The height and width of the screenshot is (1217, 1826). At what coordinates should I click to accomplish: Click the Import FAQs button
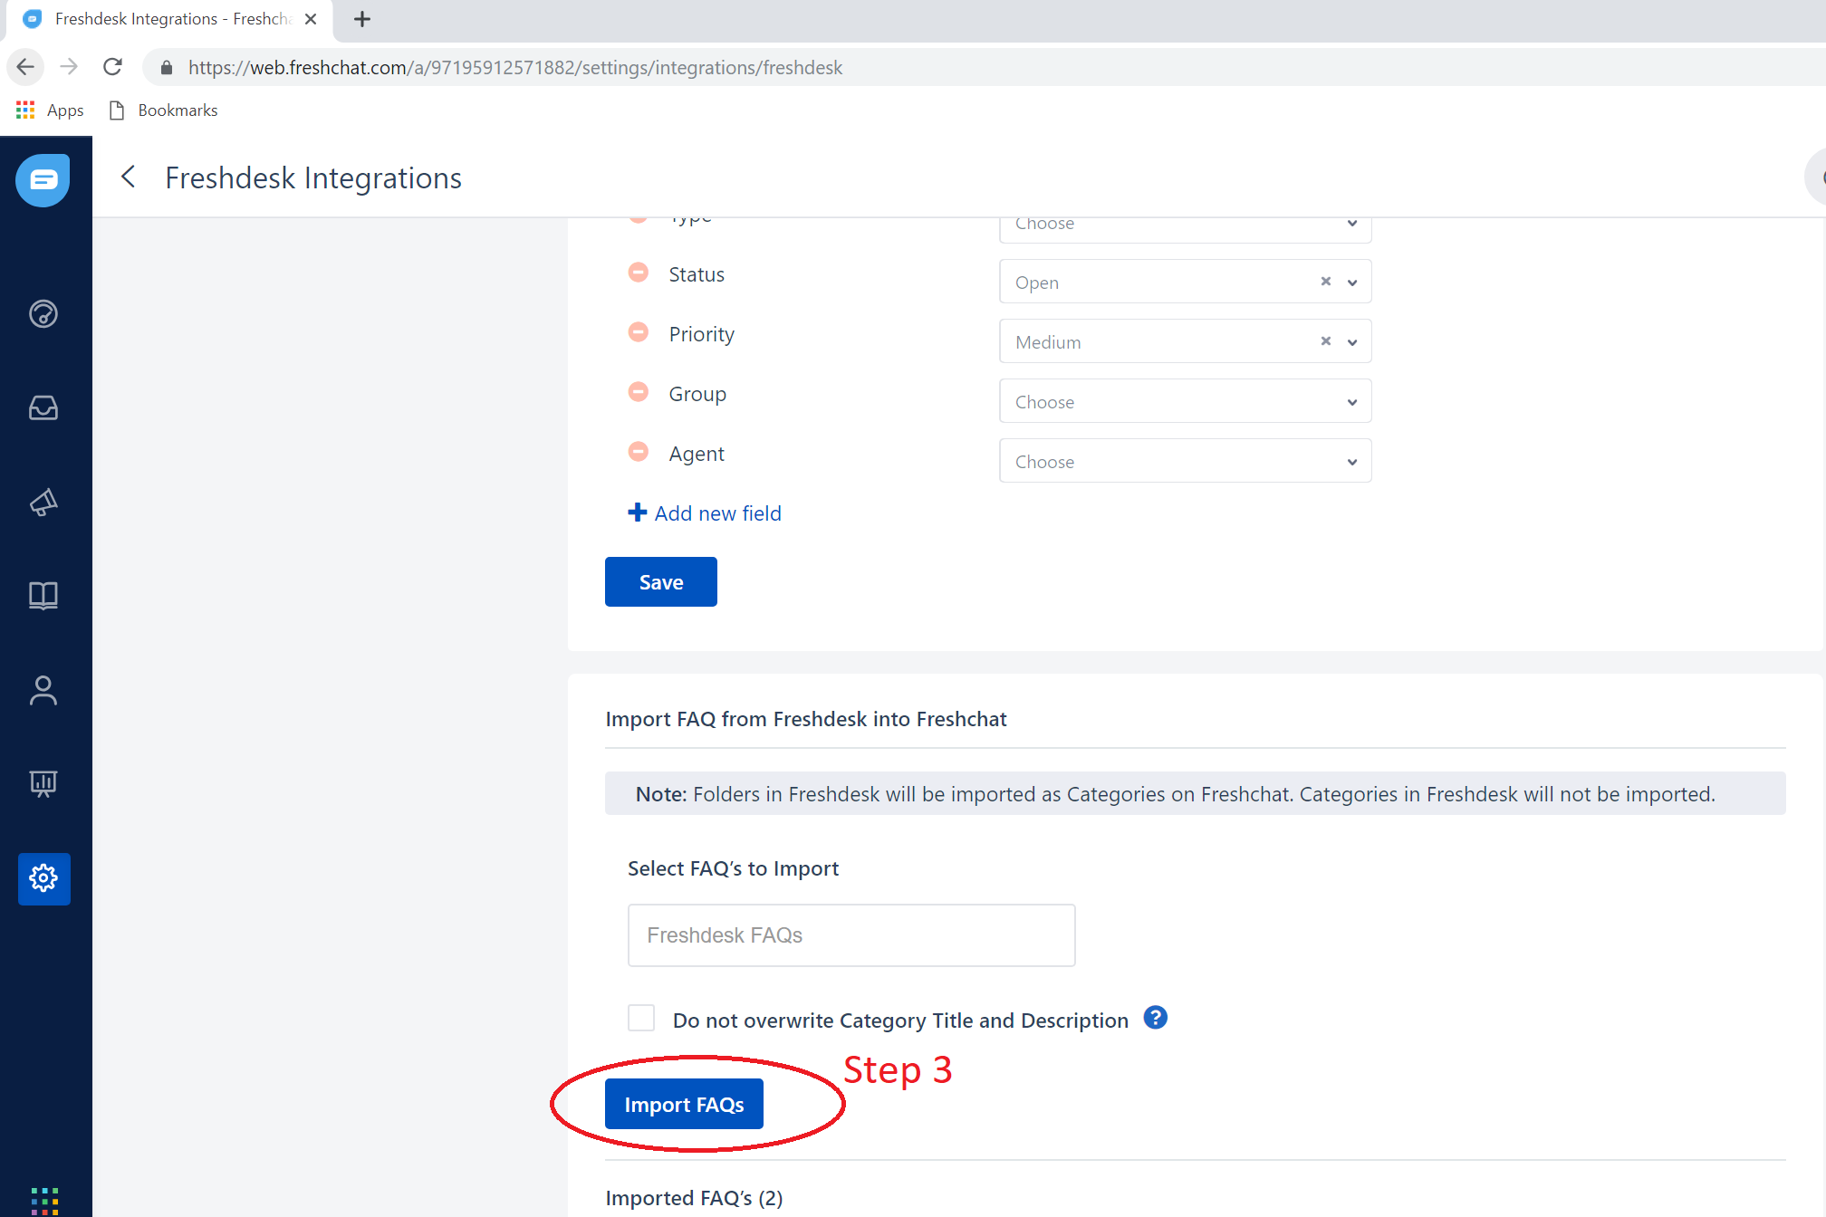point(684,1104)
